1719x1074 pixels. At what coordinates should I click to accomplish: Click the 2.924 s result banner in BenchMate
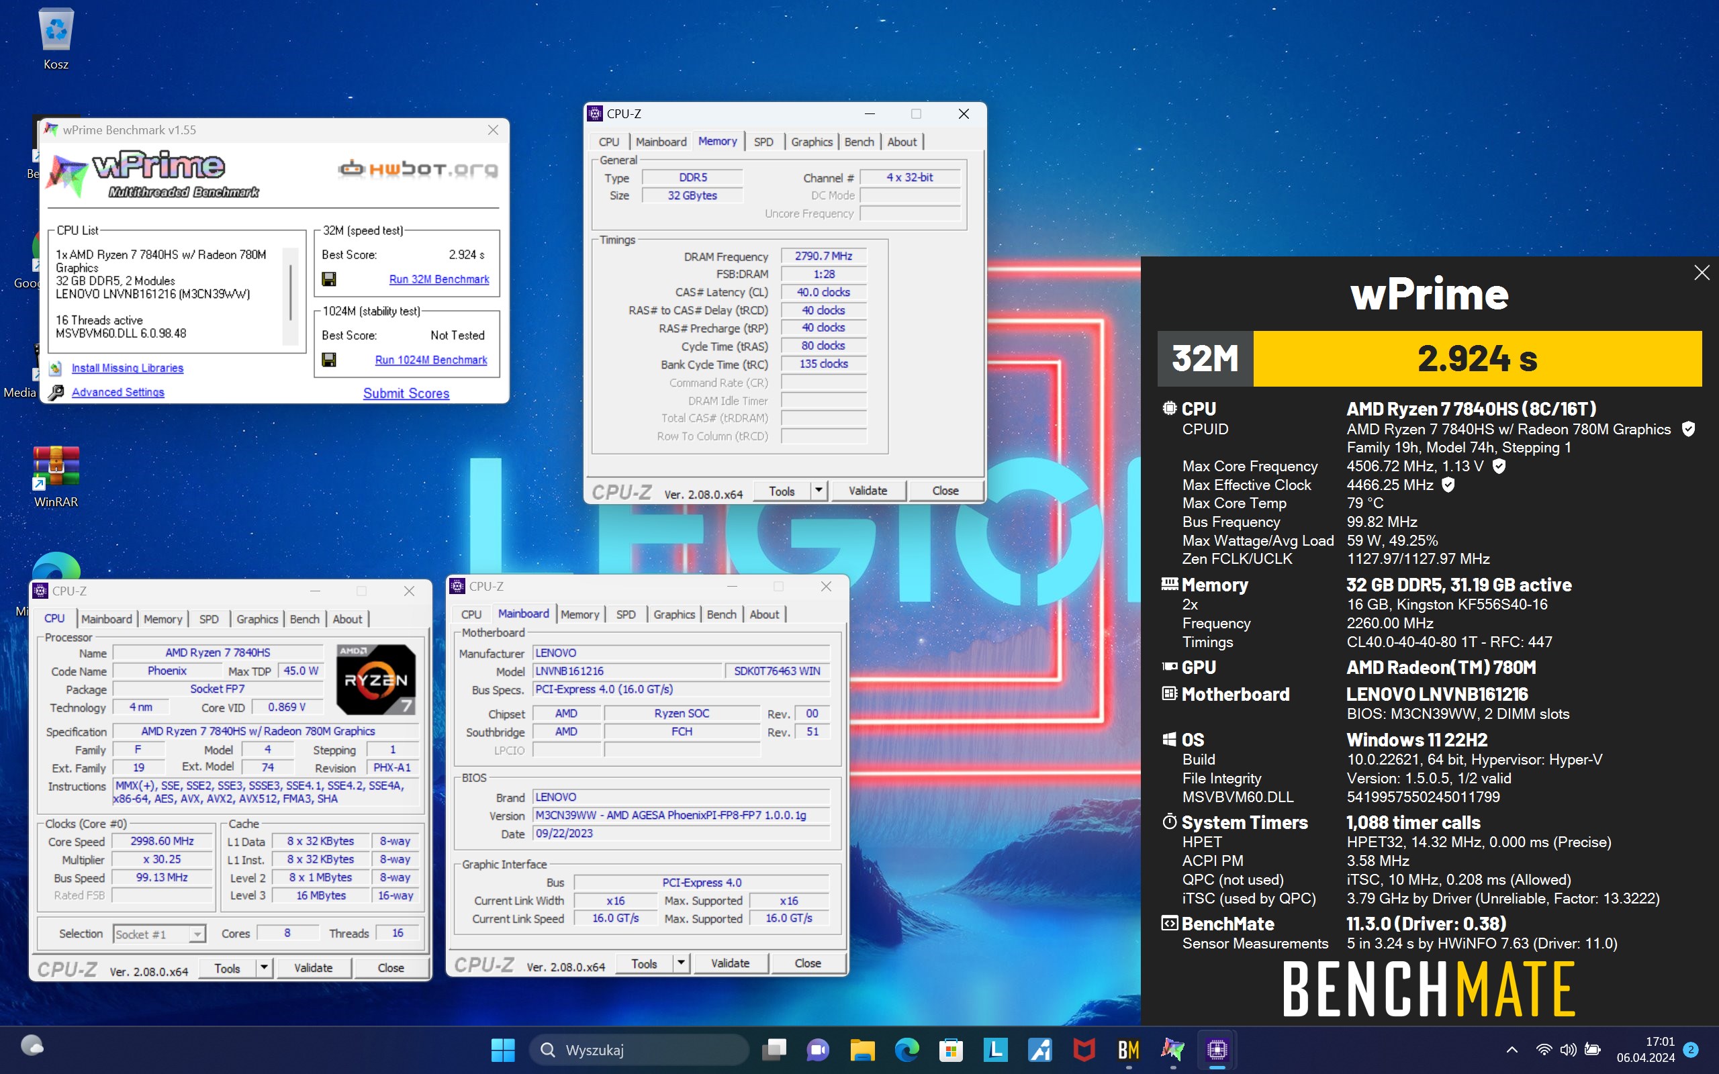tap(1477, 358)
